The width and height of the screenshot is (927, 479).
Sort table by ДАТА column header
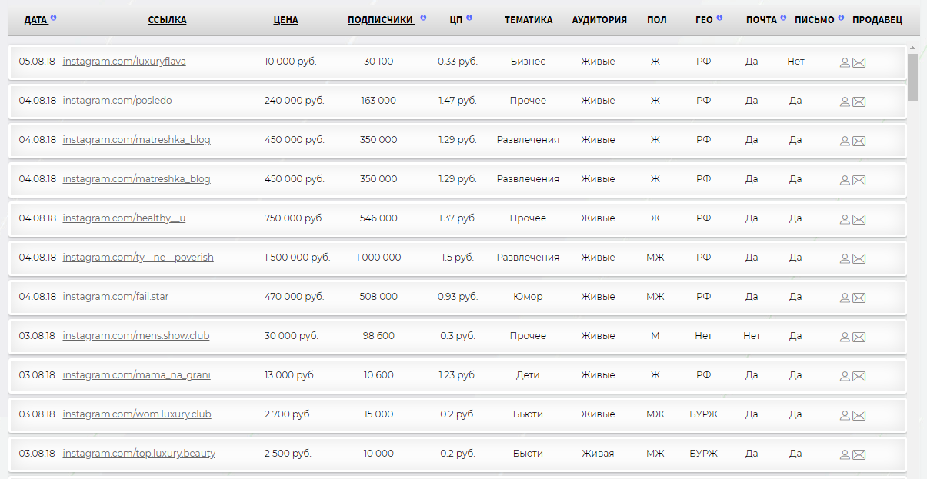tap(35, 20)
